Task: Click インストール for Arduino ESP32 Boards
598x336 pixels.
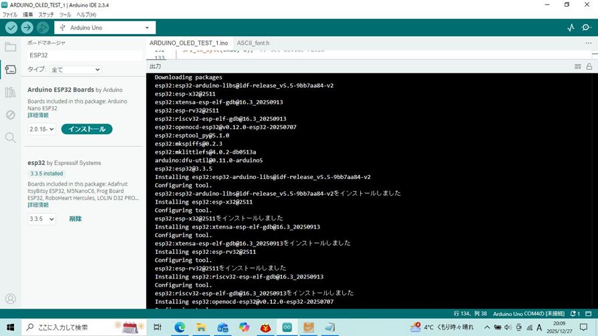Action: (87, 129)
